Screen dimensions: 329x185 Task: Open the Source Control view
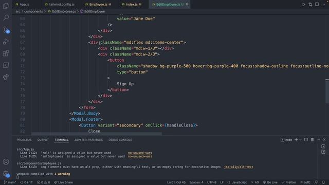pyautogui.click(x=6, y=29)
